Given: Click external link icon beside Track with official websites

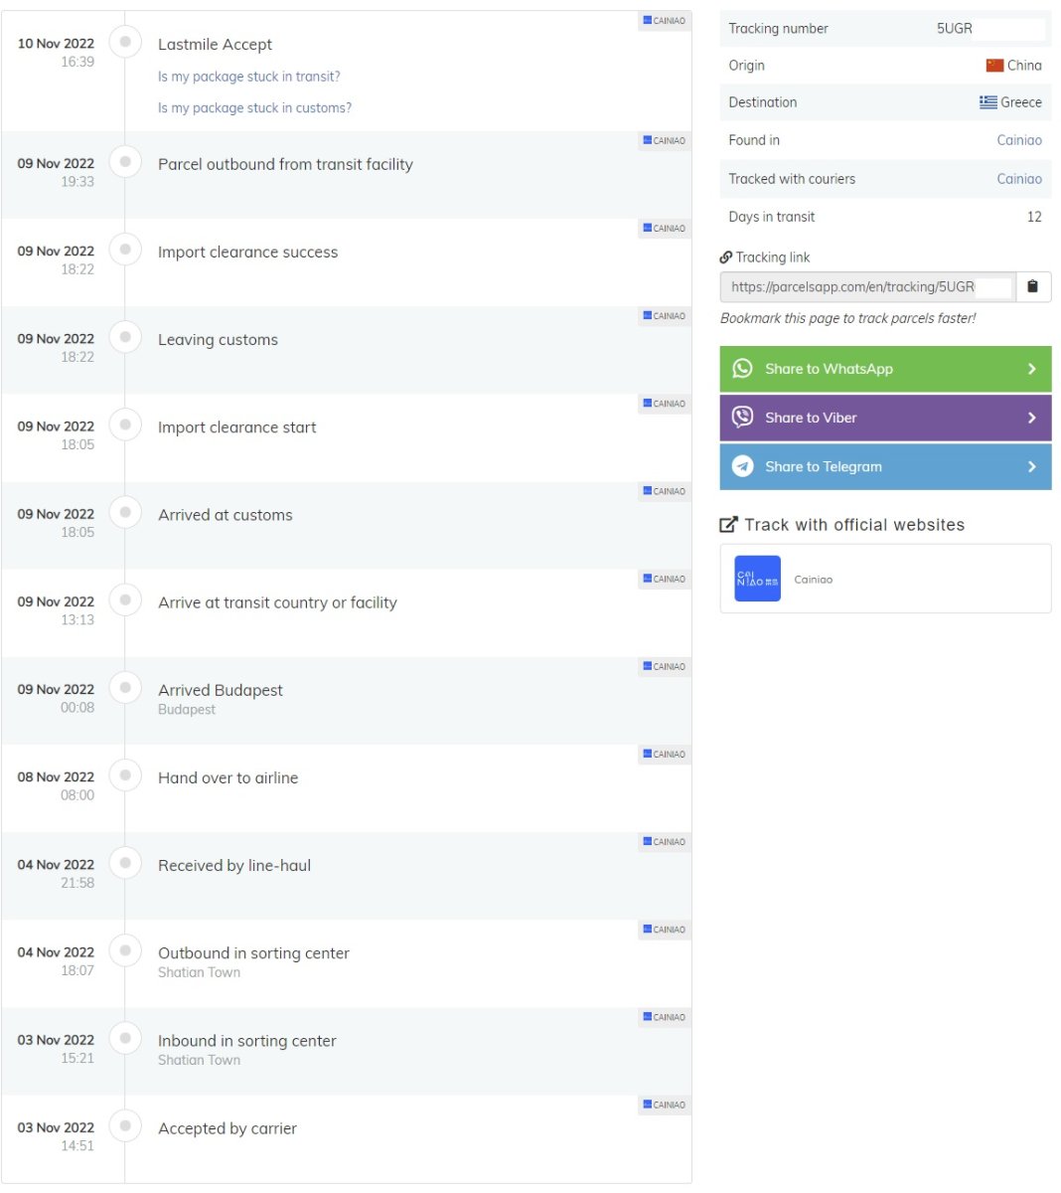Looking at the screenshot, I should (729, 524).
